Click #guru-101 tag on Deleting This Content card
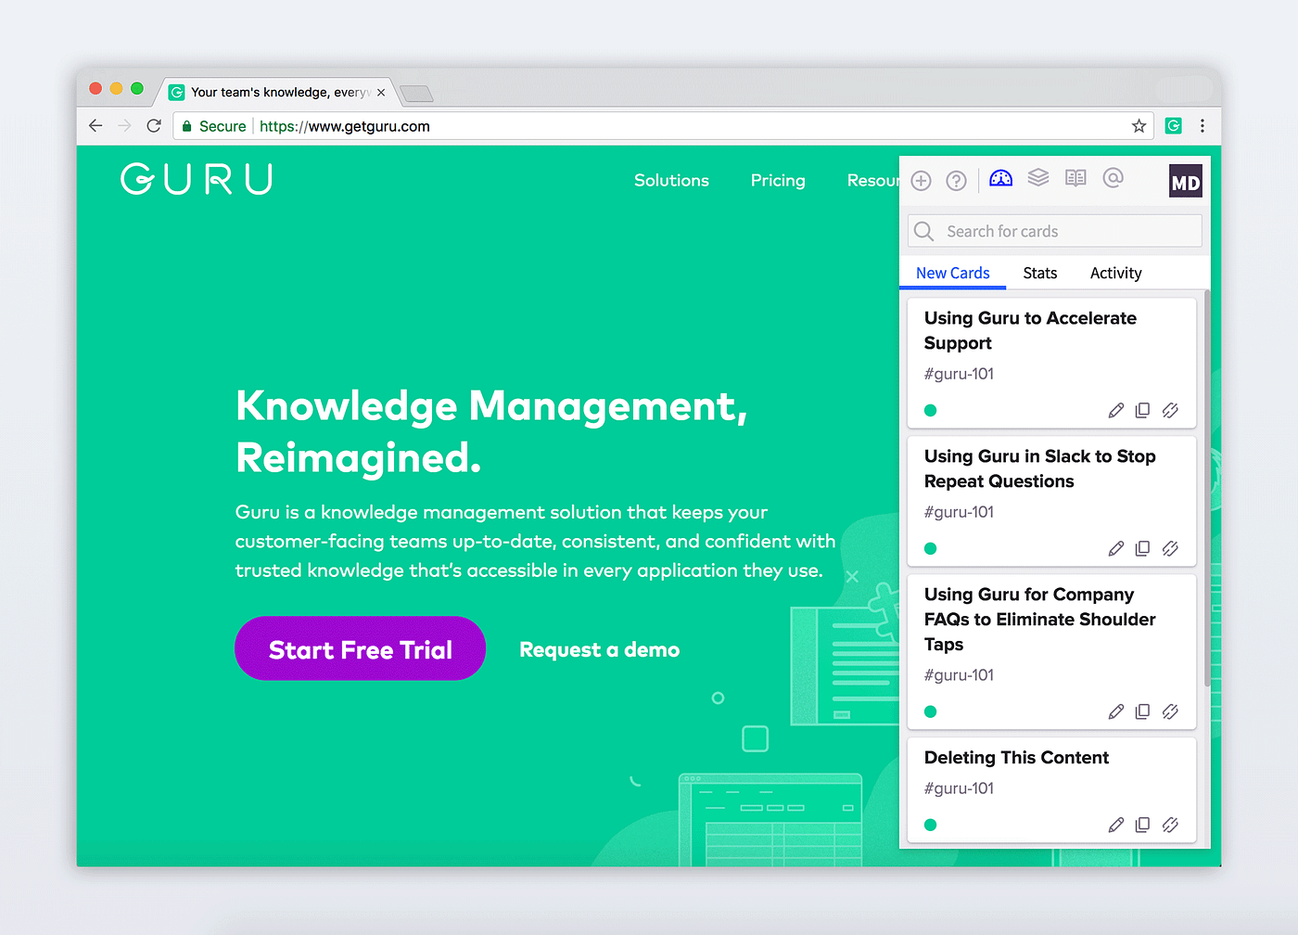Viewport: 1298px width, 935px height. point(959,788)
